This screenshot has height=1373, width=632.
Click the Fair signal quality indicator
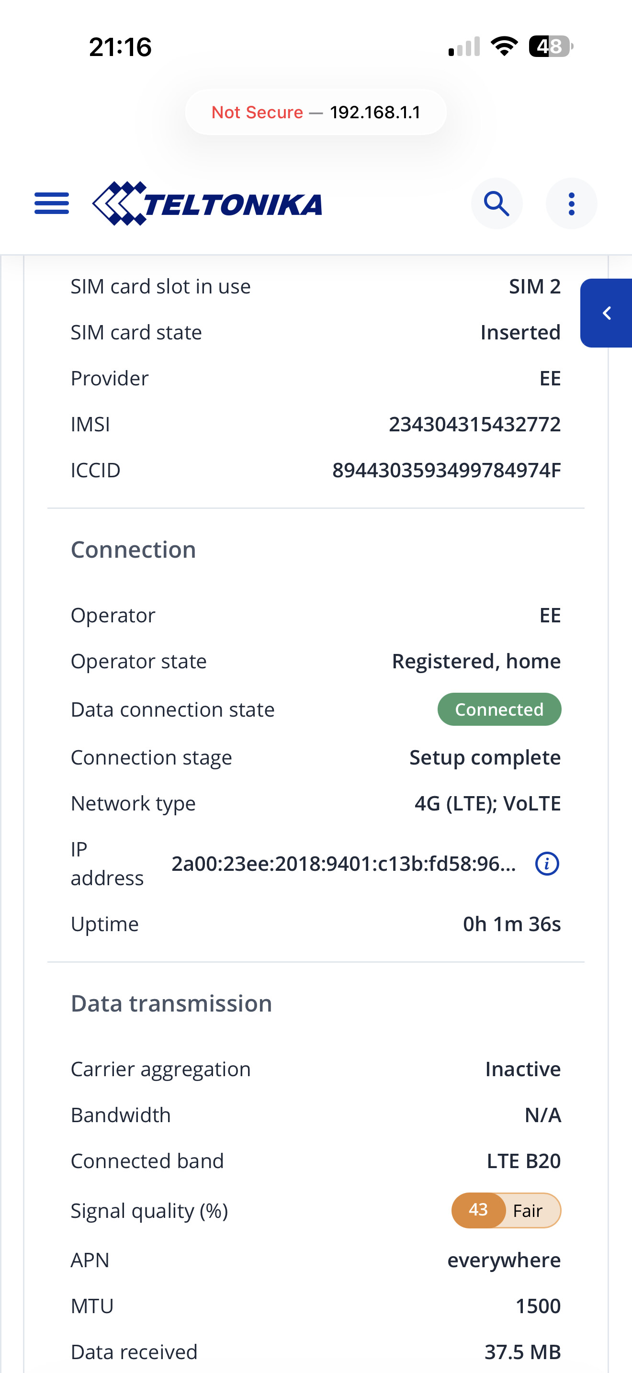click(x=506, y=1210)
